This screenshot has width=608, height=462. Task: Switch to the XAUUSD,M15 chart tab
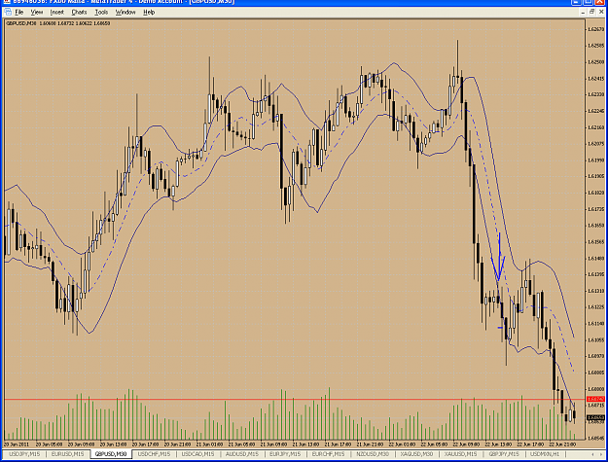tap(461, 454)
